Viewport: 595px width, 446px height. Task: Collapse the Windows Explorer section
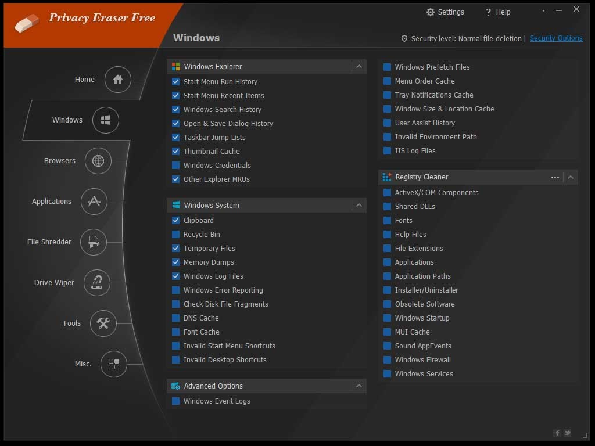[x=359, y=67]
